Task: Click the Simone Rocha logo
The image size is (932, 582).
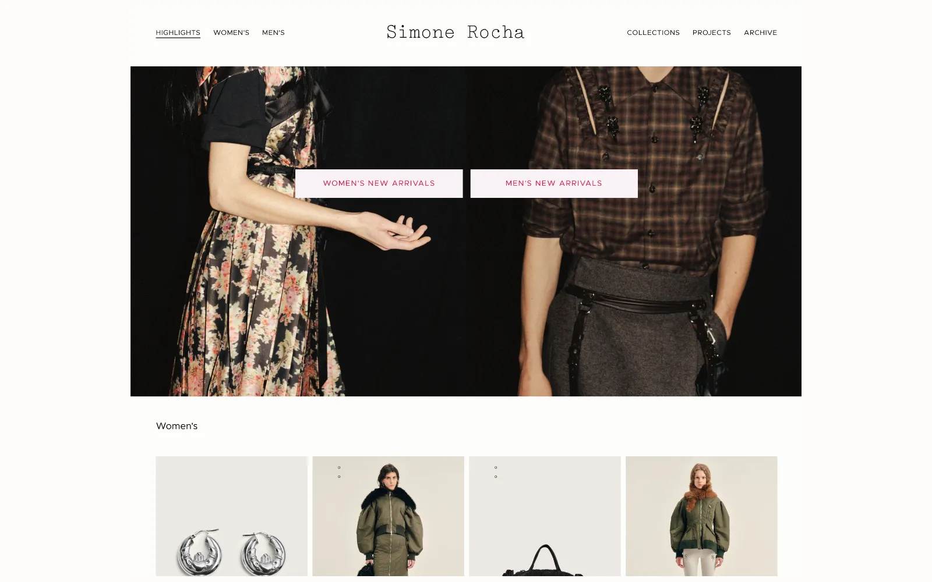Action: [456, 32]
